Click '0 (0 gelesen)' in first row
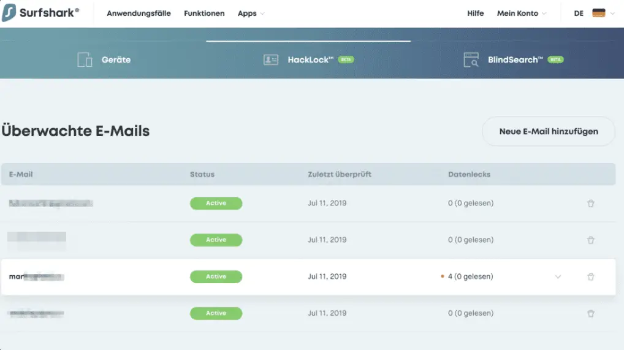Viewport: 624px width, 350px height. 471,203
